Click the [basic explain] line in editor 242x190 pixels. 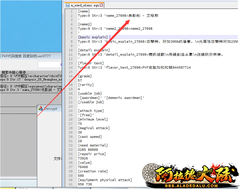tap(93, 37)
